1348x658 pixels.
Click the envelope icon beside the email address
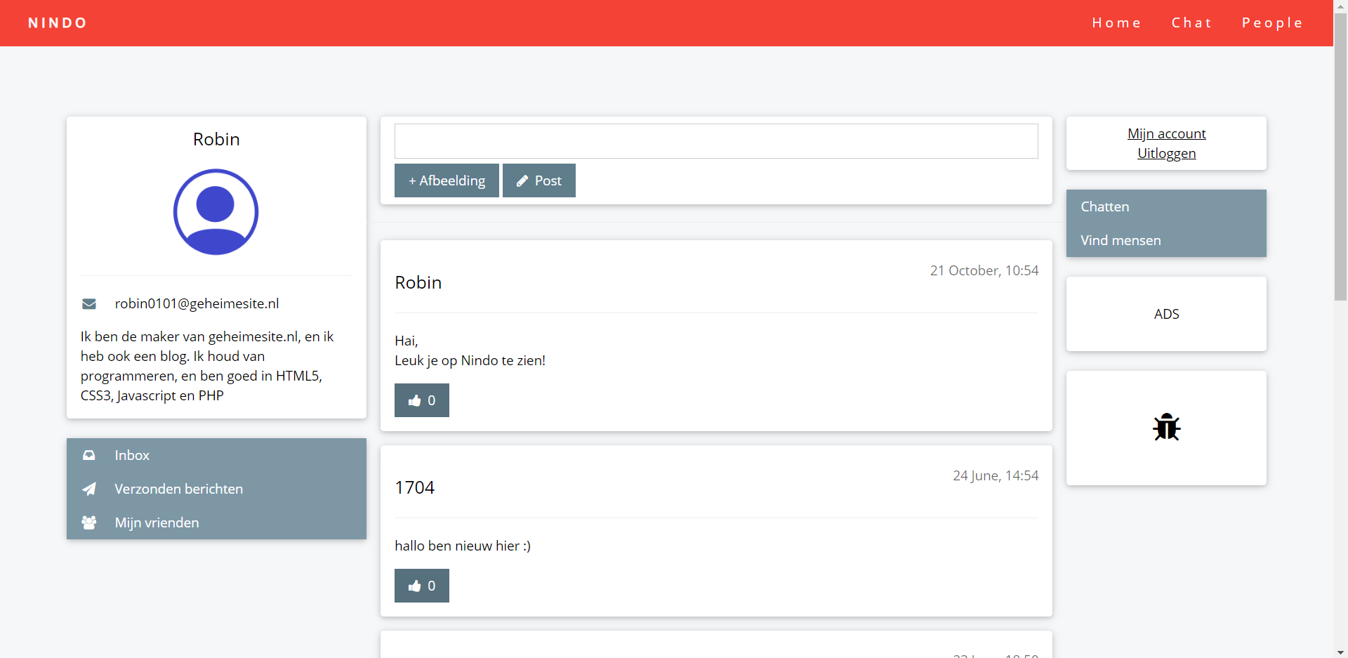(89, 304)
